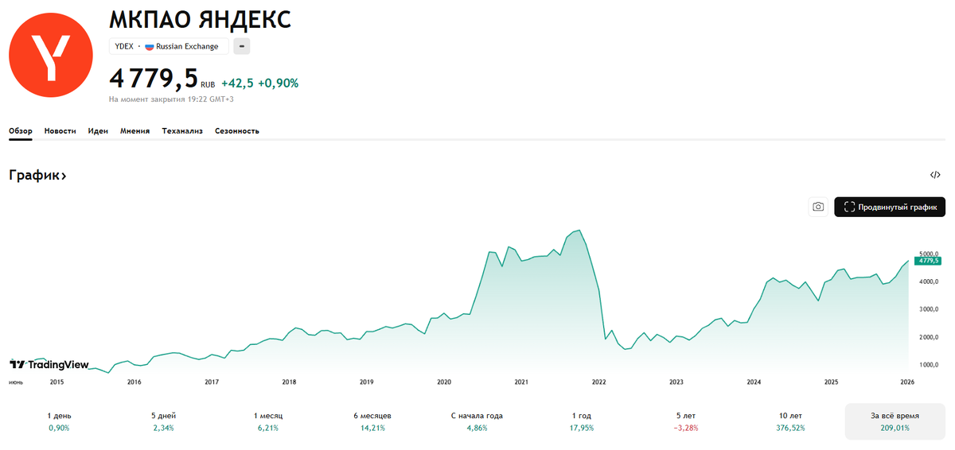Select the 1 месяц time range
The height and width of the screenshot is (450, 955).
pos(267,421)
